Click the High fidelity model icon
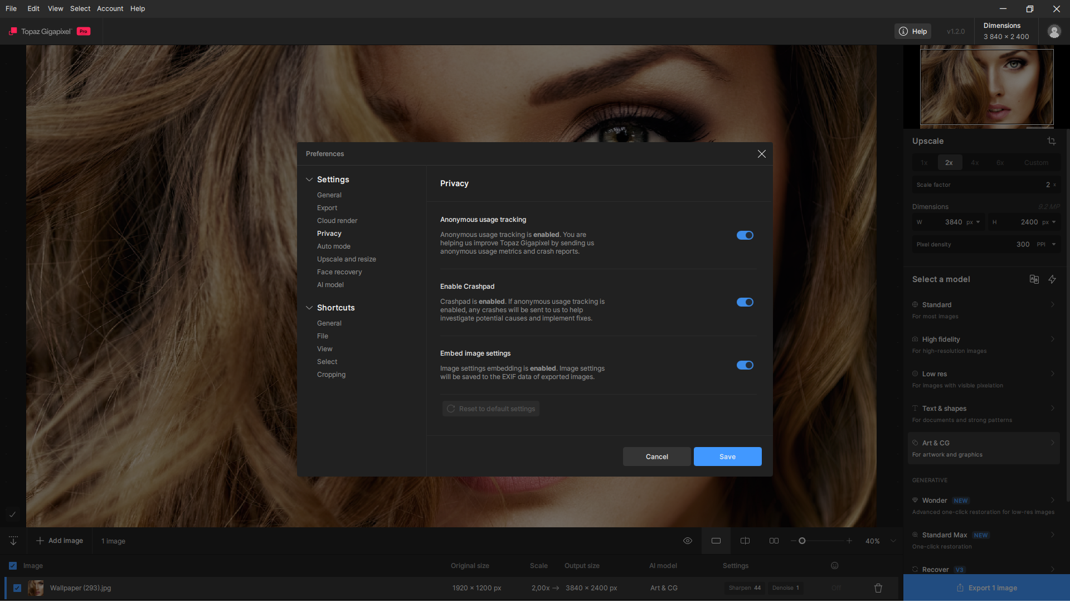Screen dimensions: 1070x602 click(x=915, y=339)
